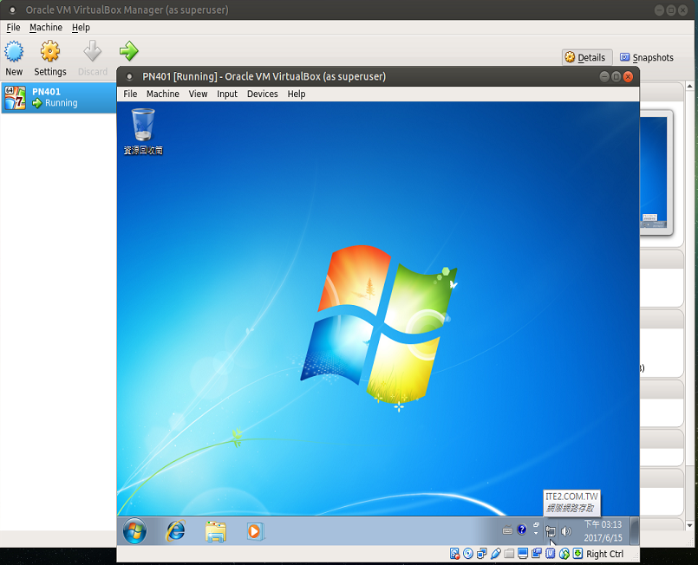The height and width of the screenshot is (565, 698).
Task: Open the View menu in the VM window
Action: [198, 94]
